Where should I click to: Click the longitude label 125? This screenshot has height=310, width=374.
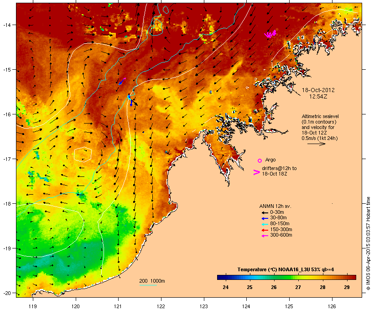coord(289,306)
